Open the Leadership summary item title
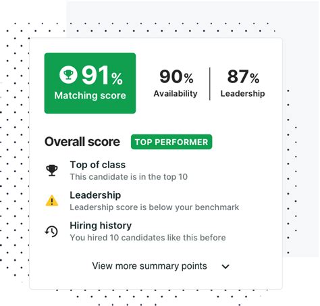Screen dimensions: 320x306 (95, 195)
